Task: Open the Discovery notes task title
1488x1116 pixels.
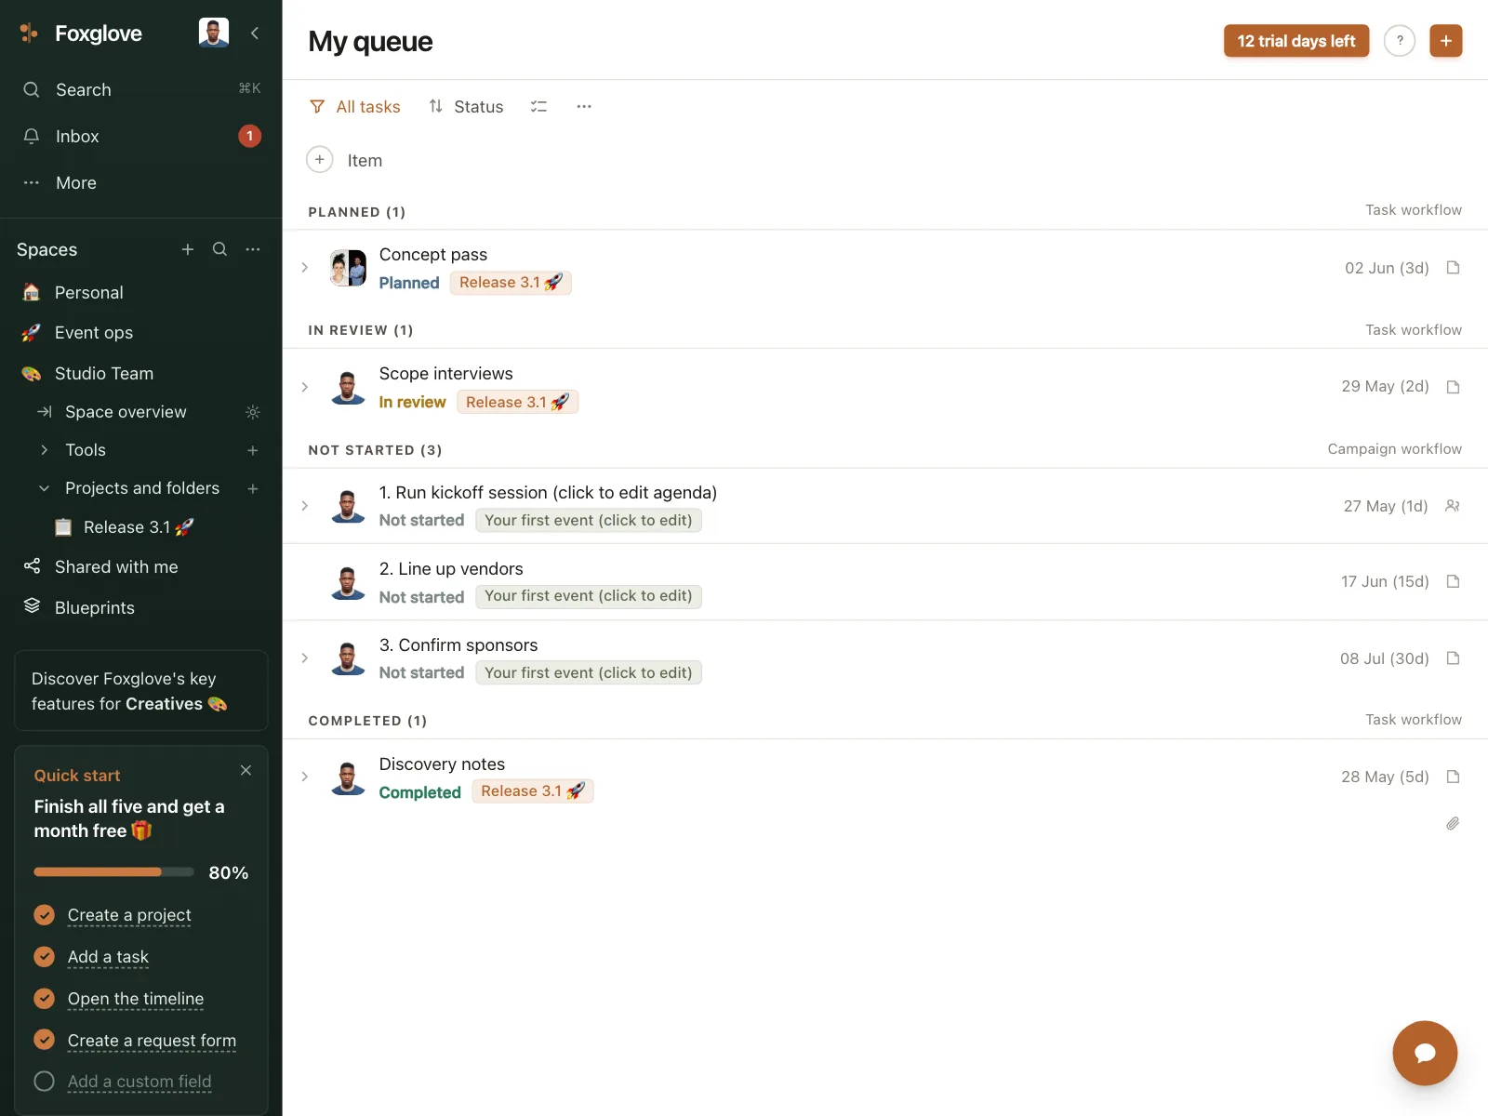Action: tap(442, 764)
